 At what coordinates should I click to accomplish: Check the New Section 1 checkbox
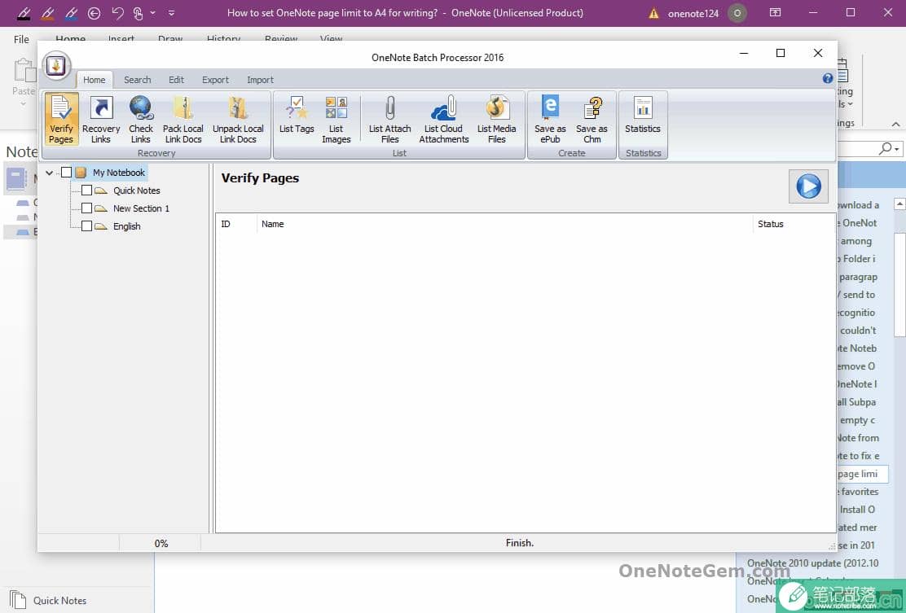tap(86, 208)
